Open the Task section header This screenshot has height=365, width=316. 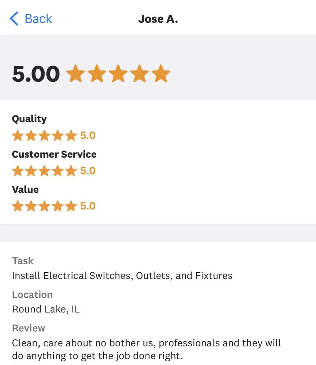pos(23,261)
